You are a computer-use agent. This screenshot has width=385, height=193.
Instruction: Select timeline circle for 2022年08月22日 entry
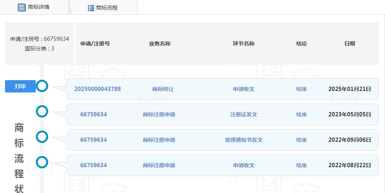click(x=42, y=162)
